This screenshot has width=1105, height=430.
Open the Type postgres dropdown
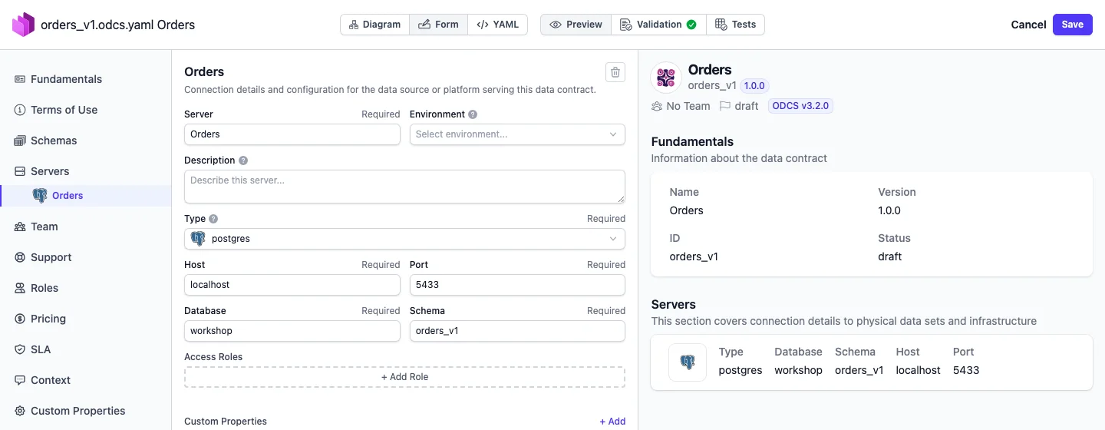click(404, 239)
